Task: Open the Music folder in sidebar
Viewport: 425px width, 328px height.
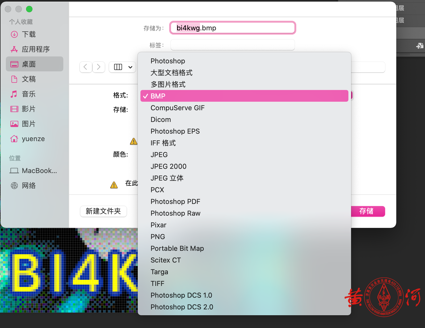Action: [28, 94]
